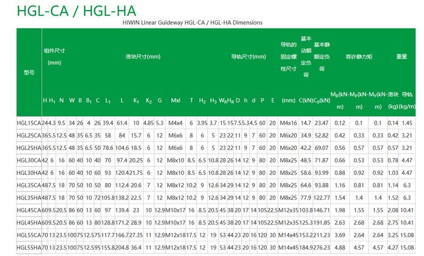This screenshot has width=424, height=256.
Task: Click the 14.7 dynamic load value
Action: 306,123
